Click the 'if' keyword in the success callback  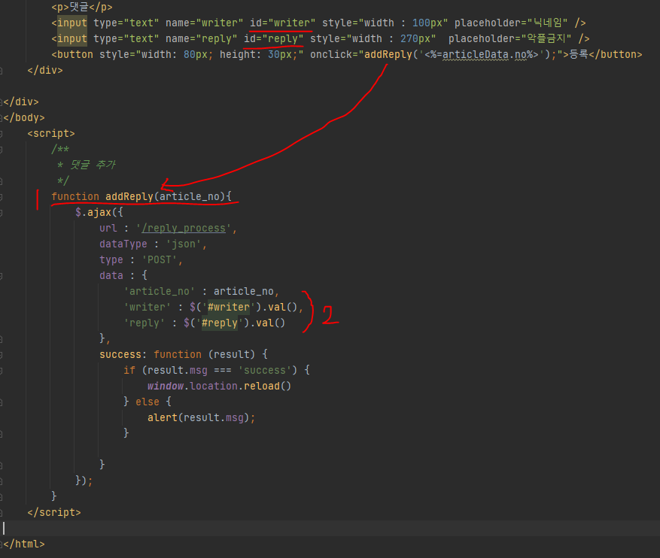click(129, 371)
